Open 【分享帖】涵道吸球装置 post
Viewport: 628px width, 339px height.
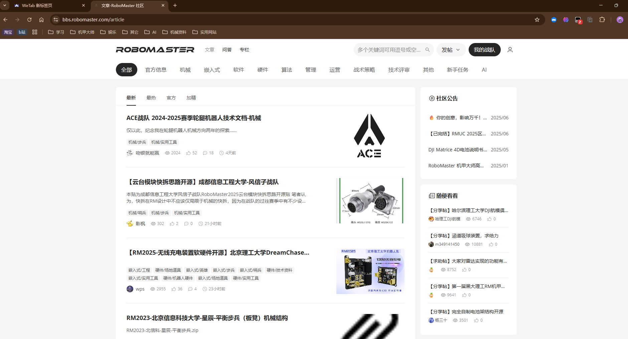click(464, 236)
